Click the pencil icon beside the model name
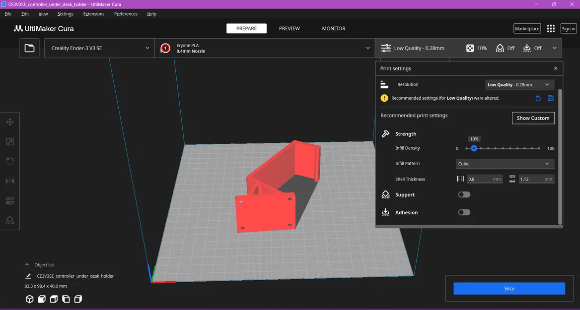Image resolution: width=580 pixels, height=310 pixels. click(28, 276)
